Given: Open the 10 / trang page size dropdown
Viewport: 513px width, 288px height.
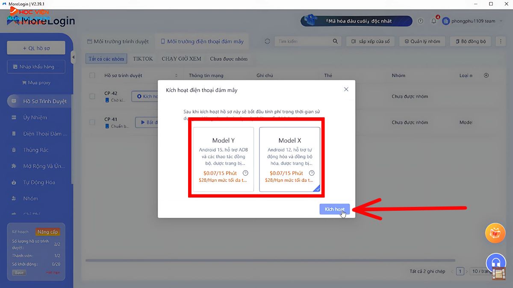Looking at the screenshot, I should coord(482,271).
